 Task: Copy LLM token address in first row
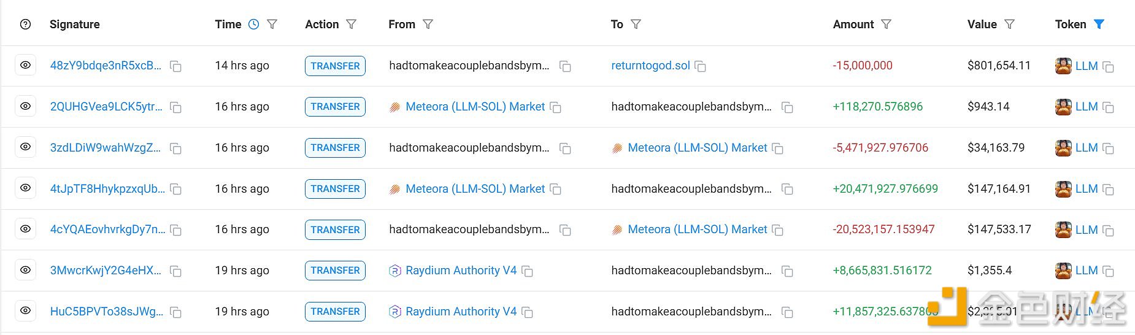1108,66
